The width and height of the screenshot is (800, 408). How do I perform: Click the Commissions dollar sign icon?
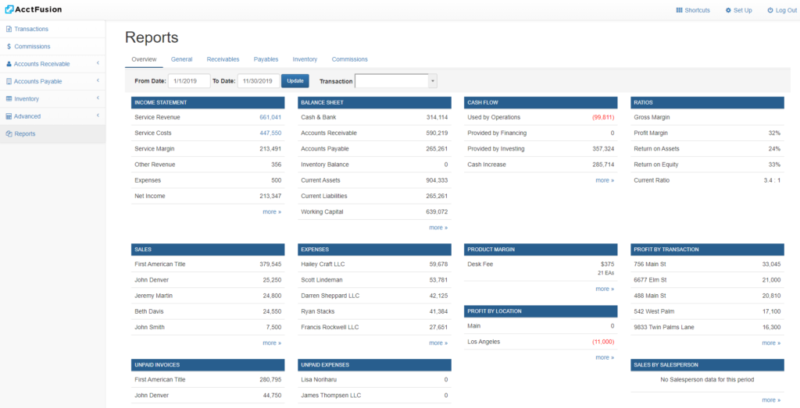[x=9, y=47]
